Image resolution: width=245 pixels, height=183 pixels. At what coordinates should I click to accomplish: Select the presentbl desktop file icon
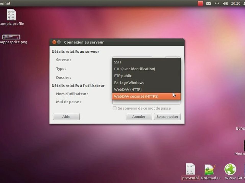190,172
